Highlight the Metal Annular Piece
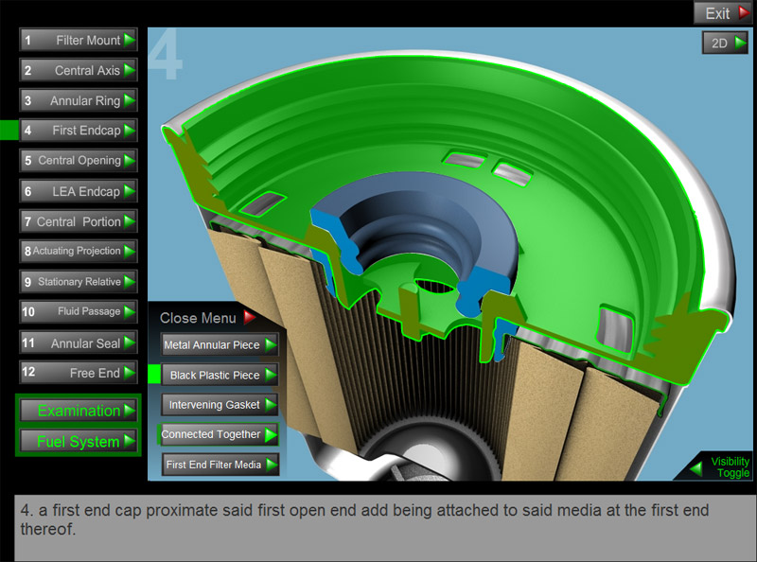757x562 pixels. click(x=220, y=344)
